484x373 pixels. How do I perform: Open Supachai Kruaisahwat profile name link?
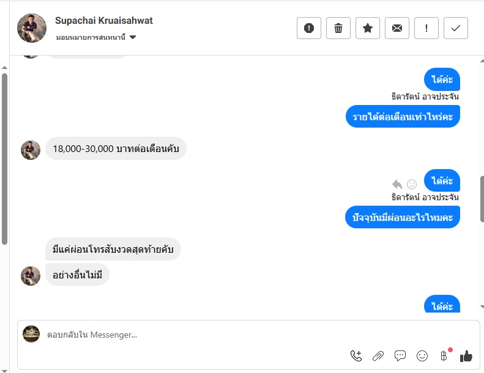click(x=104, y=21)
